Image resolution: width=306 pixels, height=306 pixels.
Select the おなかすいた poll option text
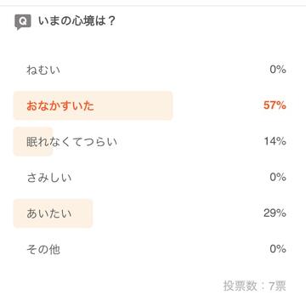(60, 105)
